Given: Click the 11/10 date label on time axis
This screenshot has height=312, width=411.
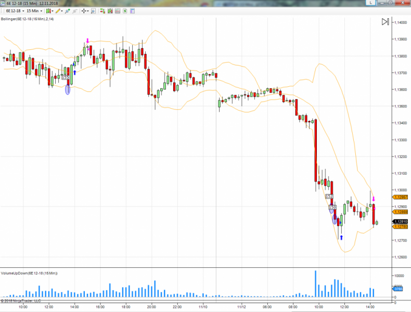Looking at the screenshot, I should [203, 307].
